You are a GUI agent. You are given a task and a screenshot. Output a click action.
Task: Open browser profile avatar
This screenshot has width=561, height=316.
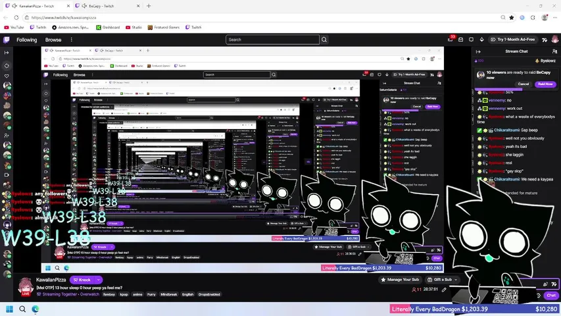[545, 18]
